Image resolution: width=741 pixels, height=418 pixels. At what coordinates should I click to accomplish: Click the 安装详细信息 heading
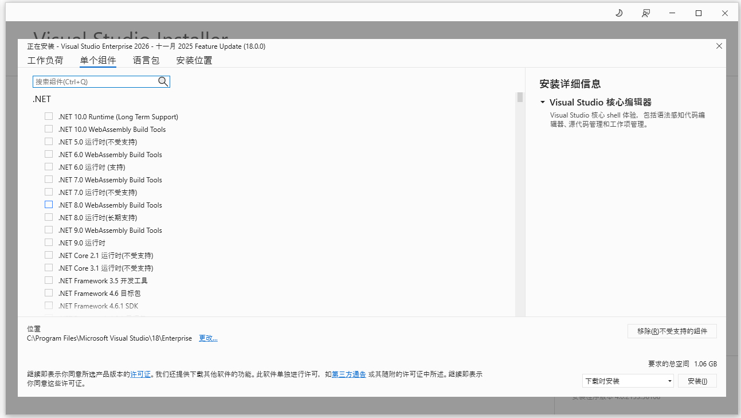[x=570, y=84]
